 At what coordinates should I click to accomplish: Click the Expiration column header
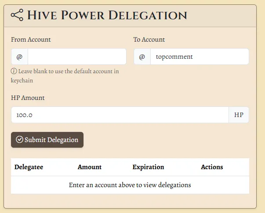(x=148, y=167)
